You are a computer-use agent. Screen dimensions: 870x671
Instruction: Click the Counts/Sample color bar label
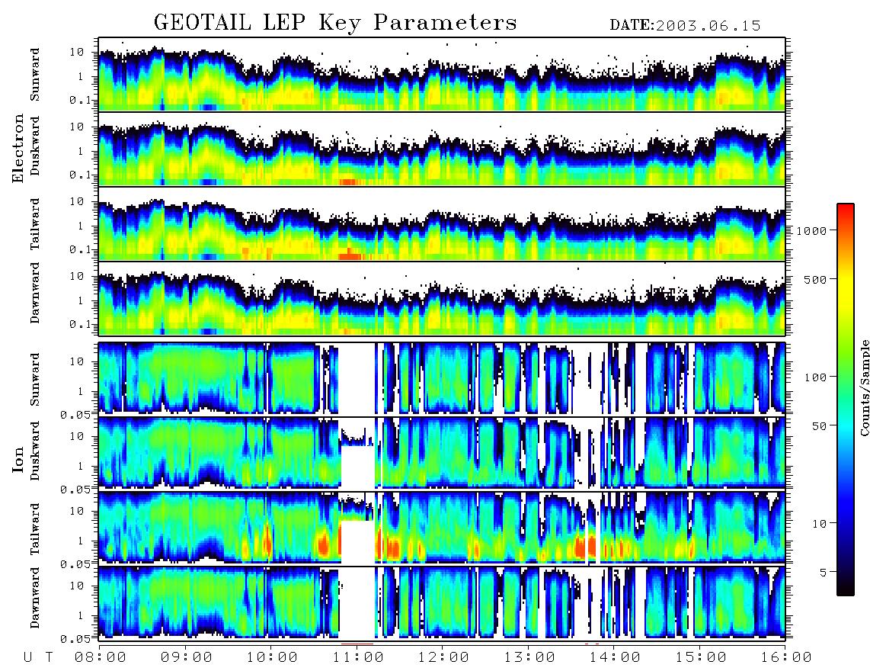(864, 387)
